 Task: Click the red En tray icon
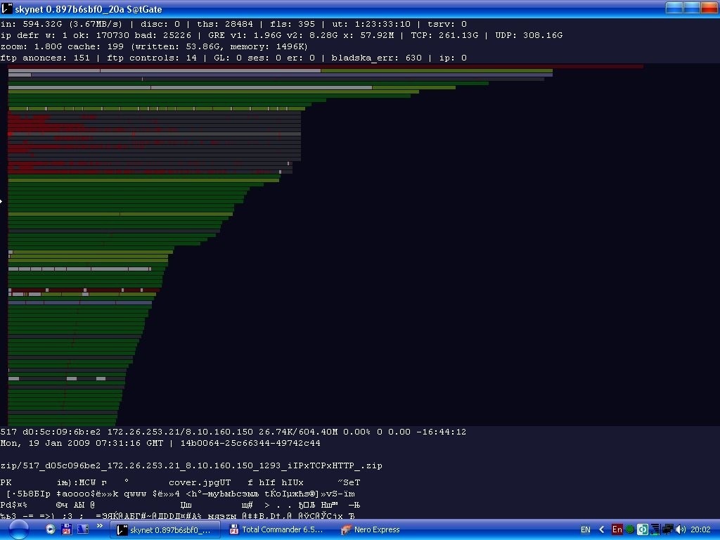[617, 529]
